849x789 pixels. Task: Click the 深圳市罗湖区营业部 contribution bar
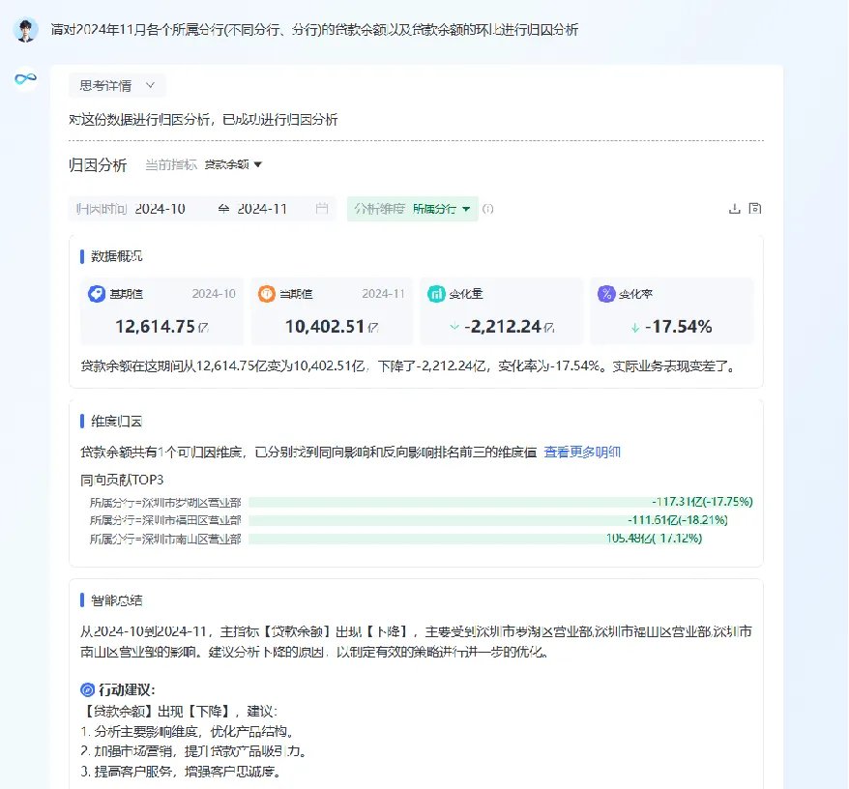[500, 502]
